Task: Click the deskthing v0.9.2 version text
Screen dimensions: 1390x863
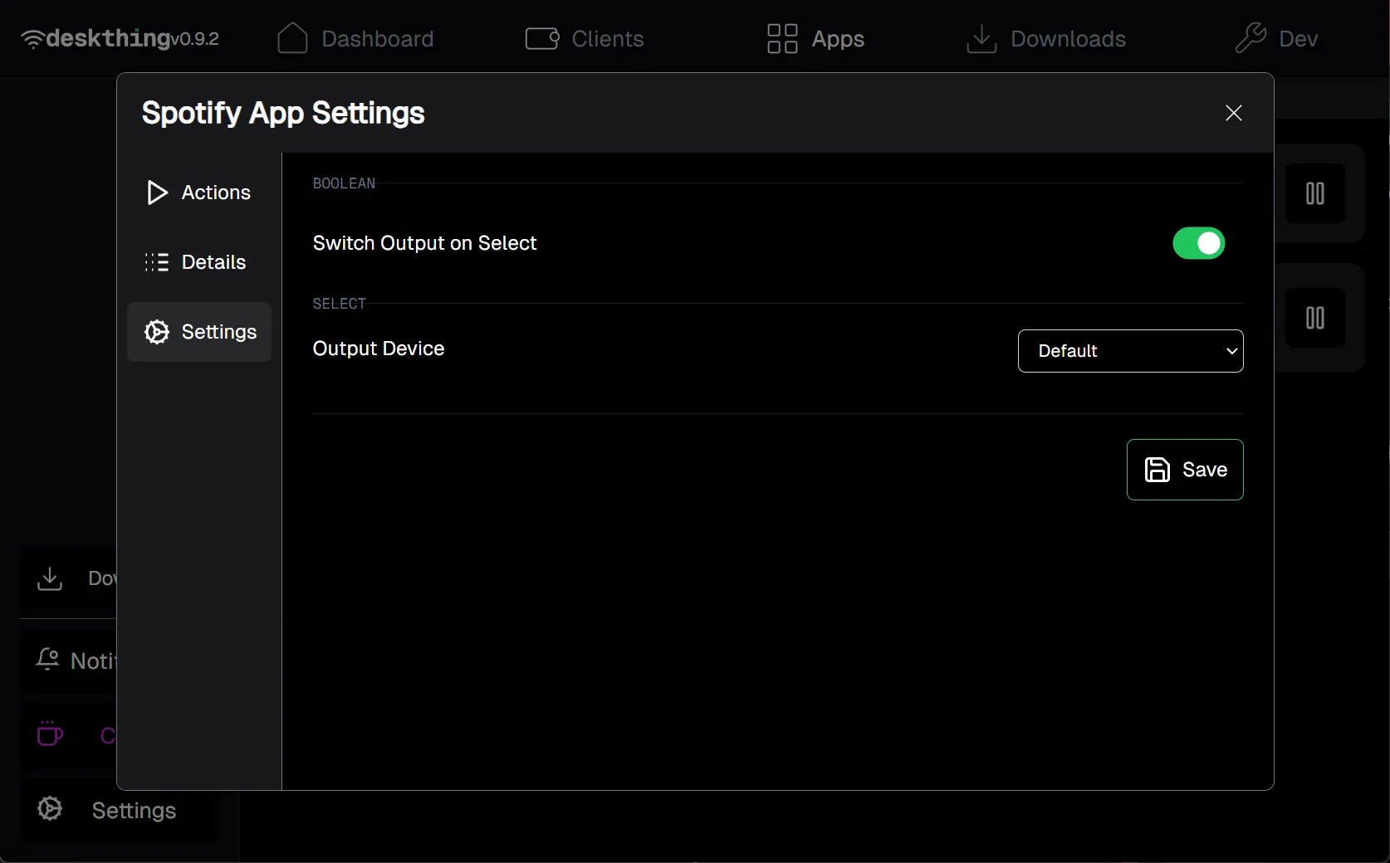Action: pos(195,39)
